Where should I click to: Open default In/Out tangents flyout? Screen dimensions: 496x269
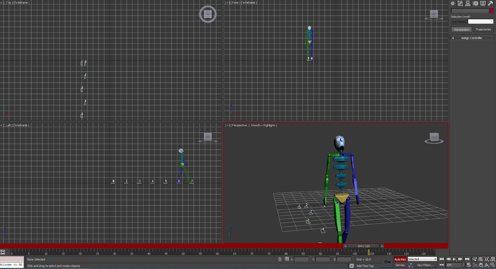[x=410, y=265]
